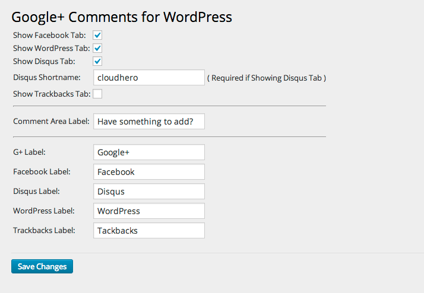This screenshot has width=424, height=293.
Task: Click the 'Trackbacks Label:' caption text
Action: [x=44, y=230]
